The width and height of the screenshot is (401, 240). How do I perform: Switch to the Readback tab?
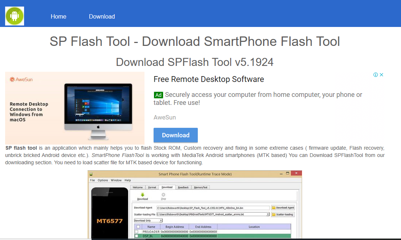[x=183, y=187]
